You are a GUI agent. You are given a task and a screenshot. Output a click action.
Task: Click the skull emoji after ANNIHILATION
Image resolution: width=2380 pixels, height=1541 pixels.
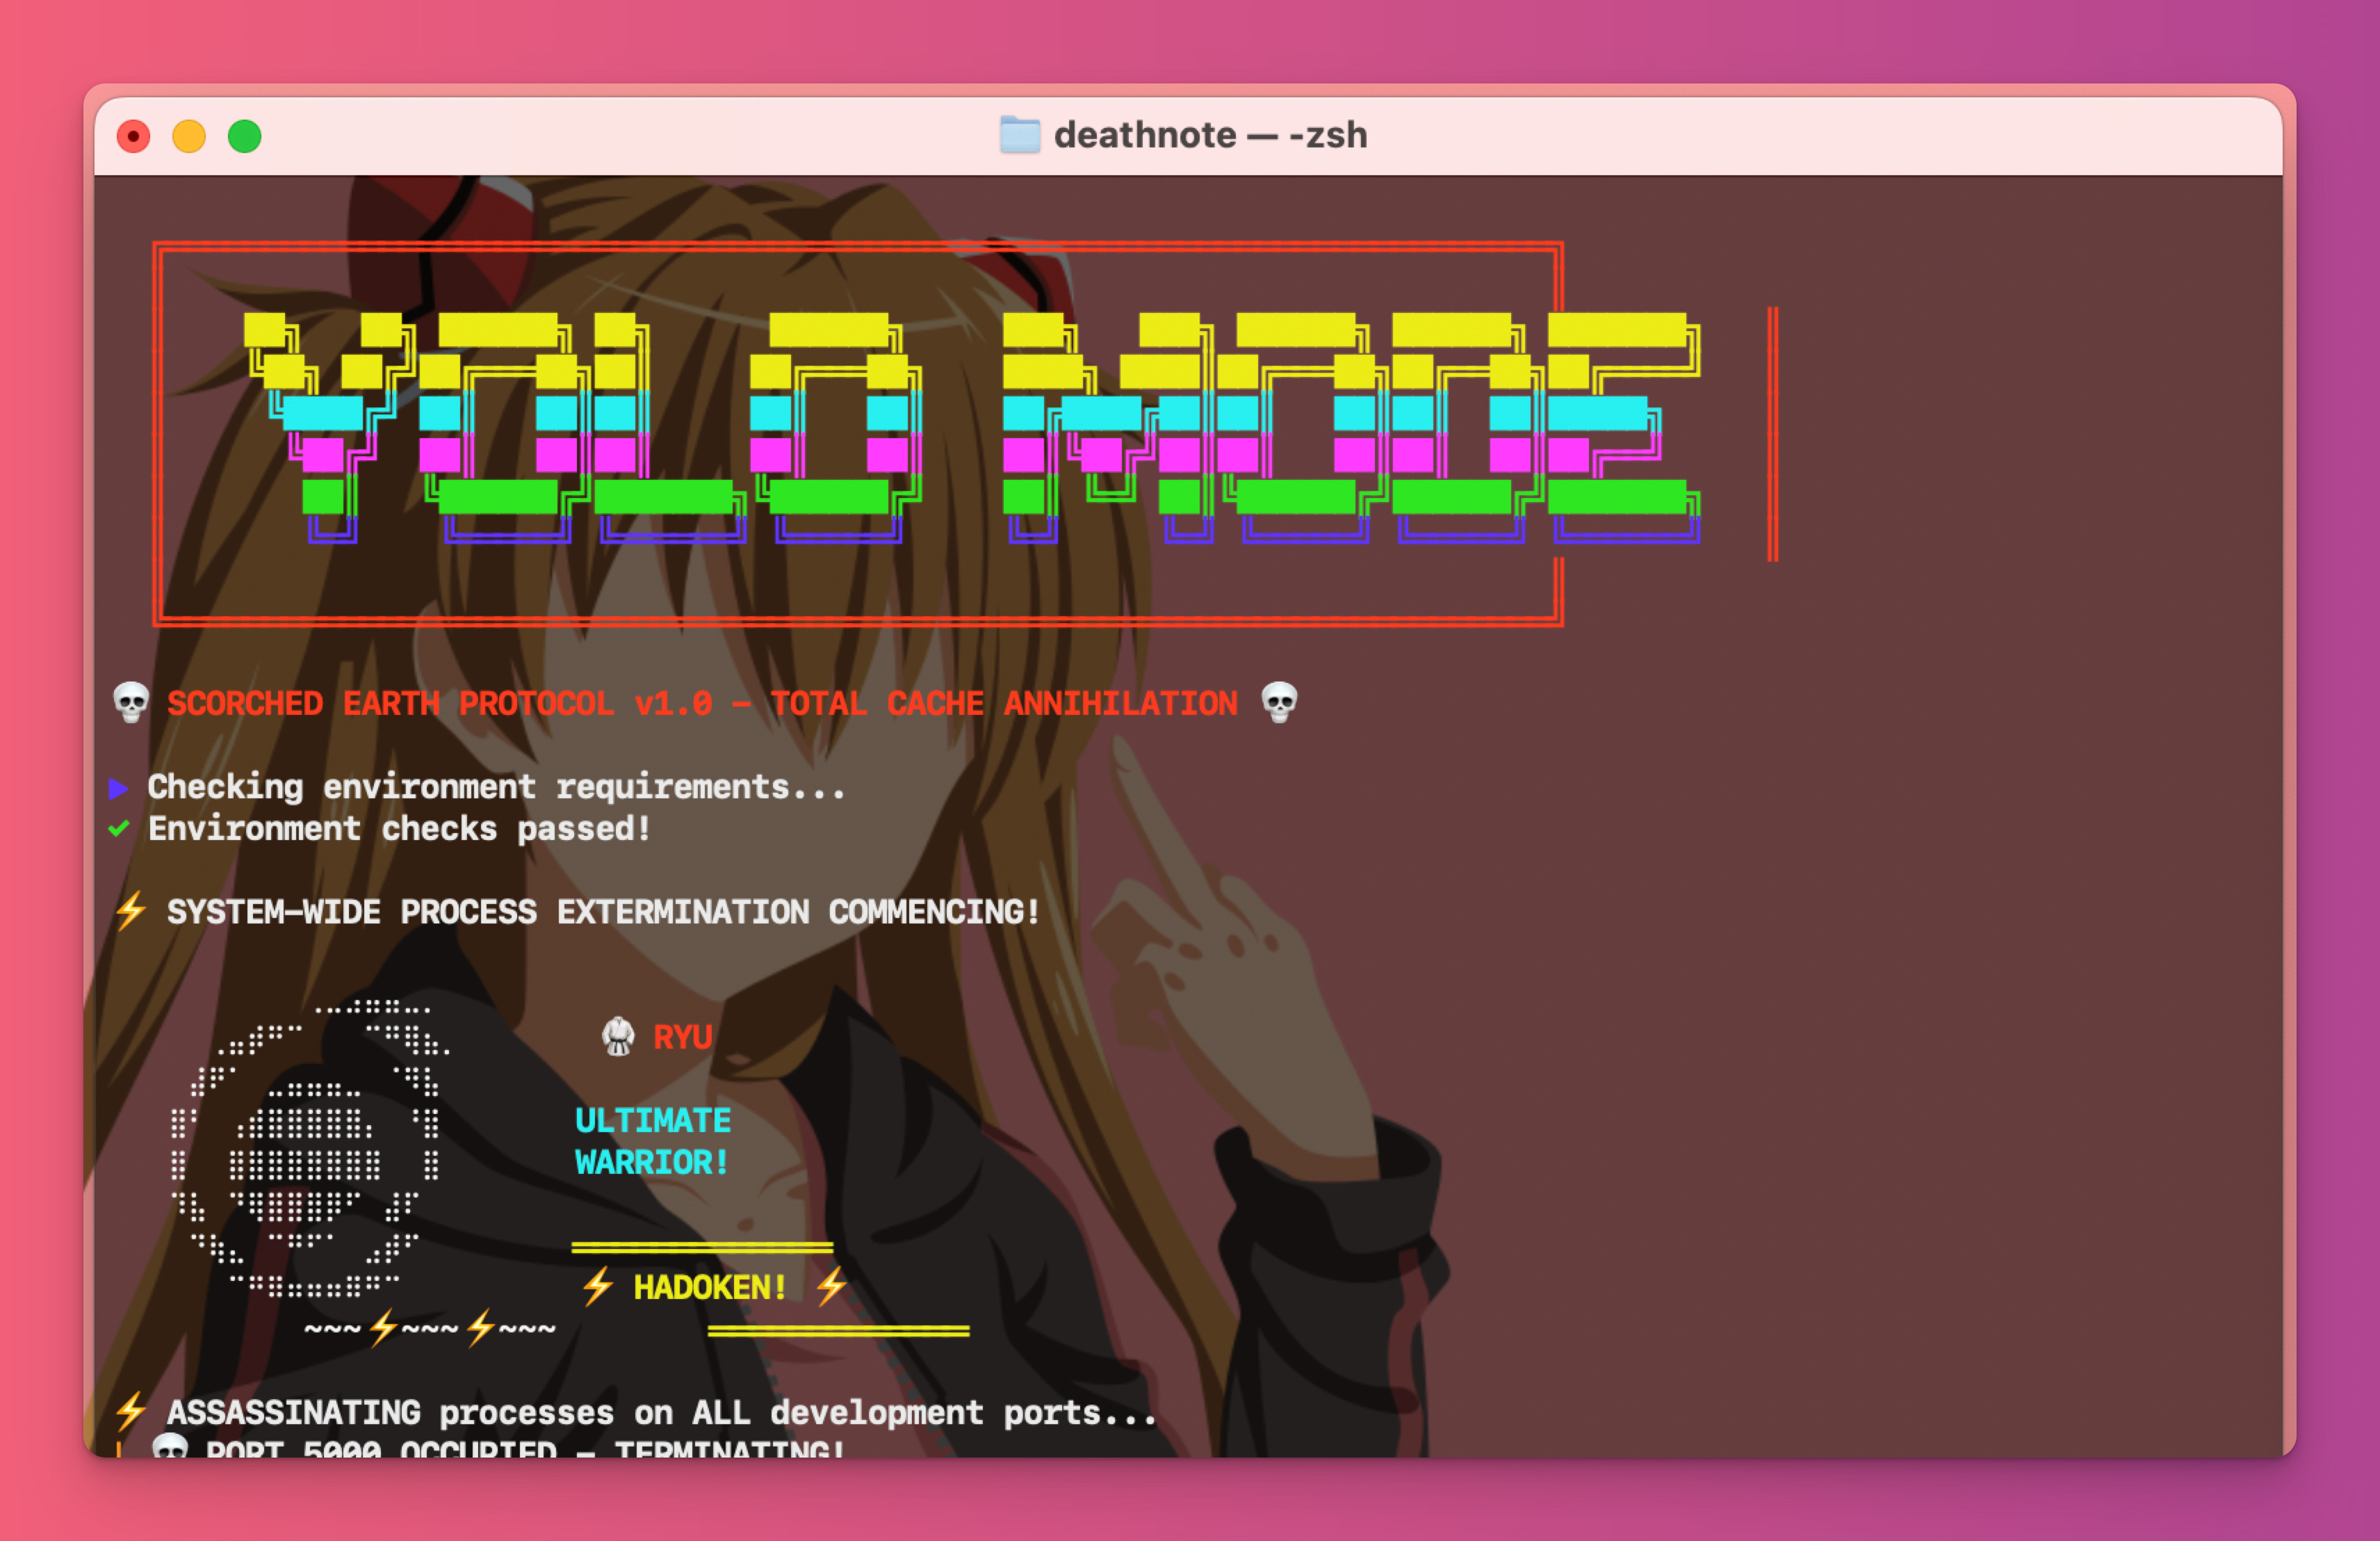(1279, 702)
